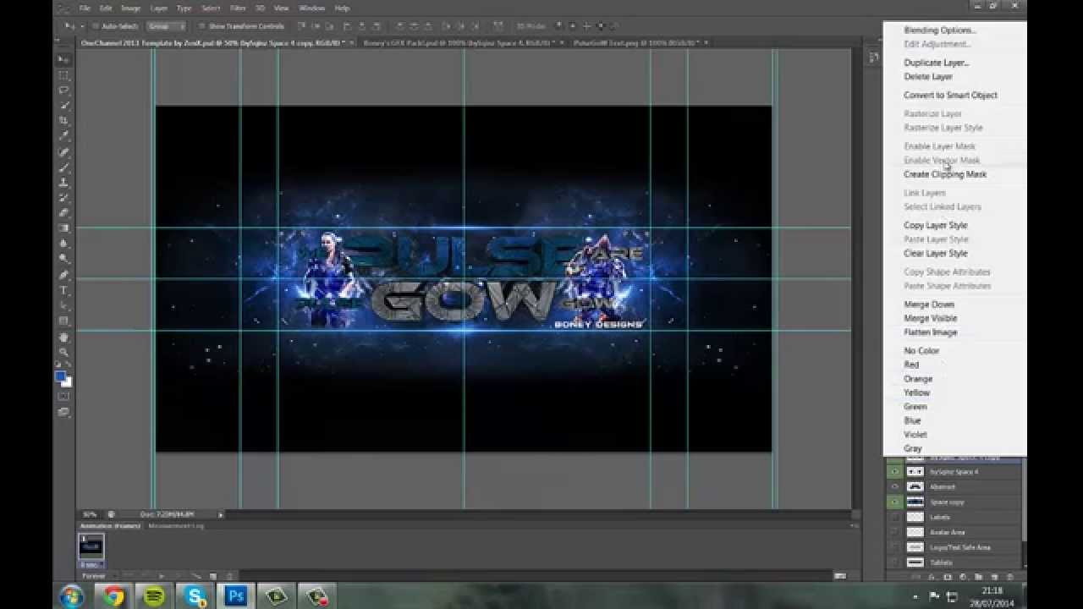
Task: Select the Horizontal Type tool
Action: tap(63, 290)
